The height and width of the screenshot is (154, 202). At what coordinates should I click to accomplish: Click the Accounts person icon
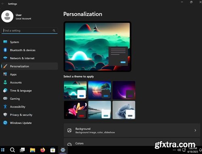pyautogui.click(x=5, y=82)
